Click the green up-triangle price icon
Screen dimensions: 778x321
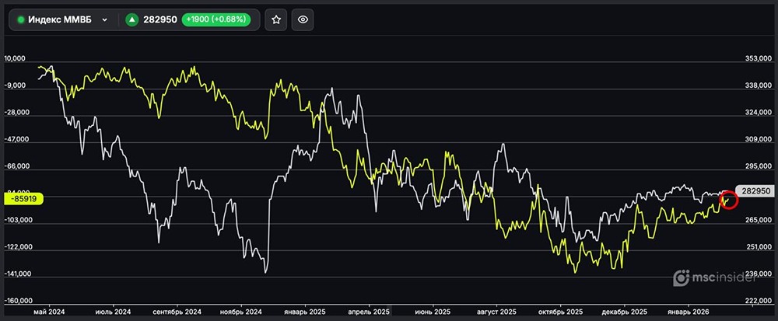point(132,20)
